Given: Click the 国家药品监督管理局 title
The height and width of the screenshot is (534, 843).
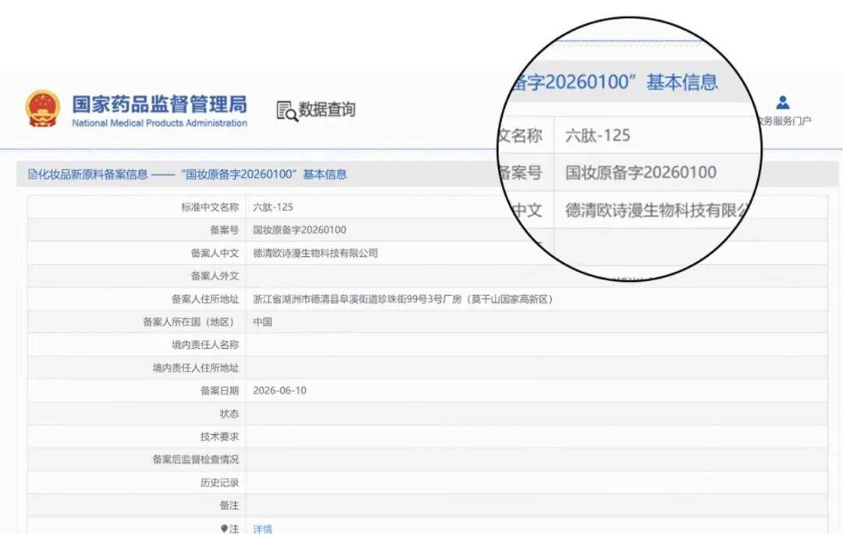Looking at the screenshot, I should point(160,105).
